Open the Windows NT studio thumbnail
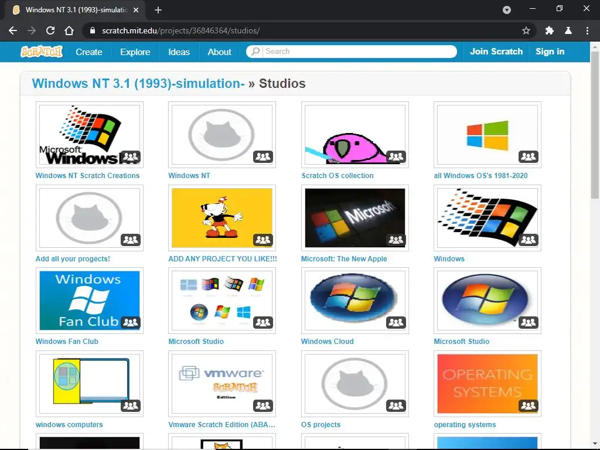600x450 pixels. point(222,135)
